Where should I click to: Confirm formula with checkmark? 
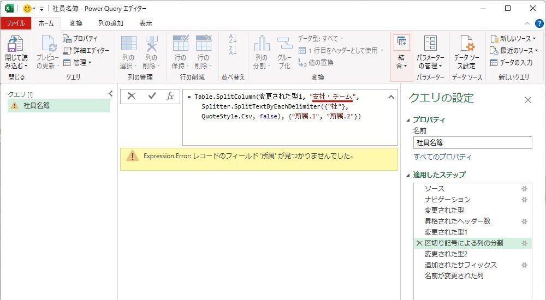point(152,96)
